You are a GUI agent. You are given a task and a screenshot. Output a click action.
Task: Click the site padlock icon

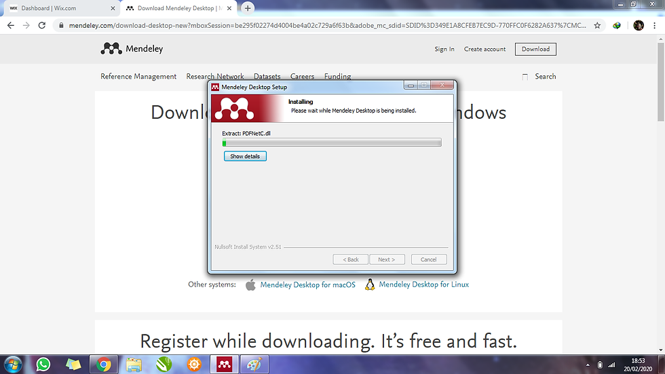[x=61, y=25]
